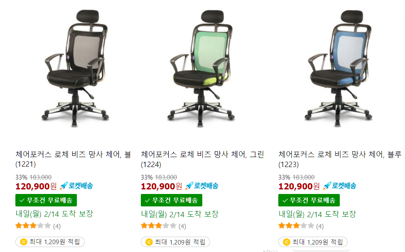Viewport: 405px width, 252px height.
Task: Click the star rating of the black chair
Action: [x=33, y=226]
